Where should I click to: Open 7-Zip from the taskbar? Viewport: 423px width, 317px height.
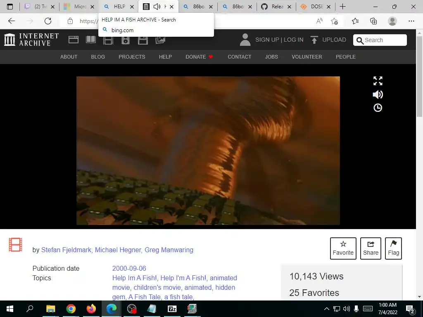172,309
